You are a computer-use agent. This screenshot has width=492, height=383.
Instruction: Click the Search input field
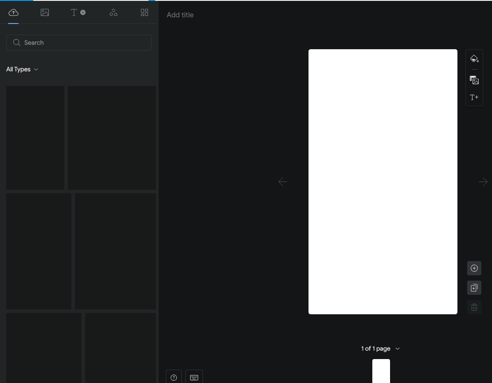(x=79, y=43)
